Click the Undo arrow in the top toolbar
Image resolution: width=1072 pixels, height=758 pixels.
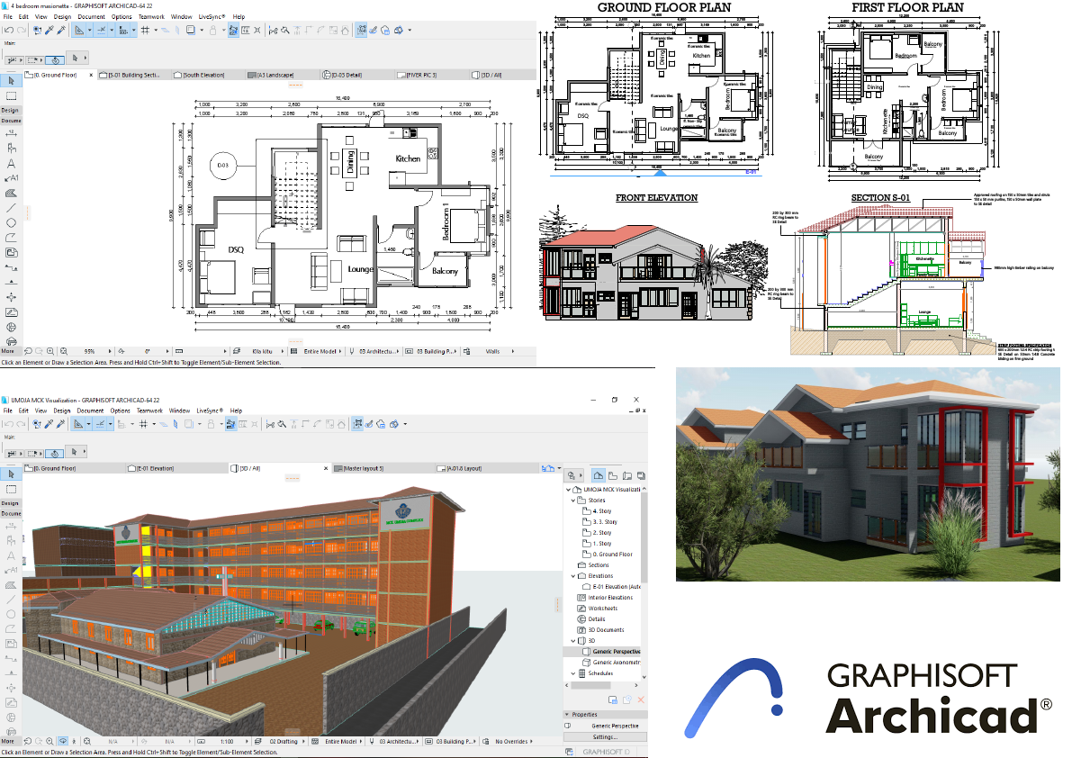(x=9, y=30)
